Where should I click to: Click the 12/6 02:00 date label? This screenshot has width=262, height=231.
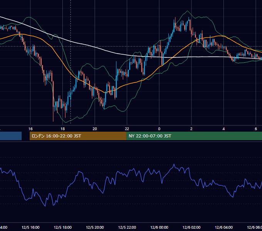(x=191, y=227)
